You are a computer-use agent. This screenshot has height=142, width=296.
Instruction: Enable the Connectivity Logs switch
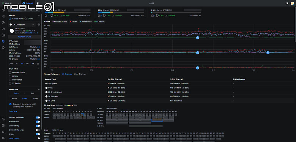pos(38,130)
